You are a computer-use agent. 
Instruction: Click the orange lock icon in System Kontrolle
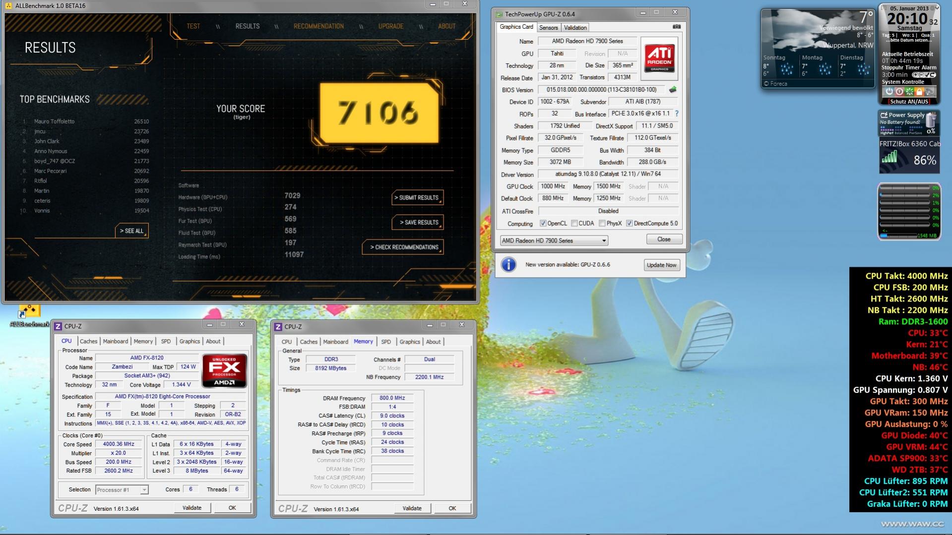point(919,91)
